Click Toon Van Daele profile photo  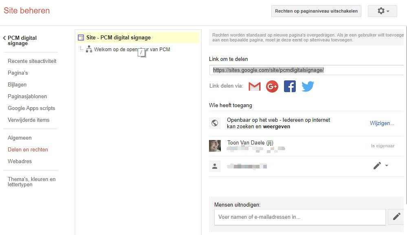pyautogui.click(x=215, y=146)
